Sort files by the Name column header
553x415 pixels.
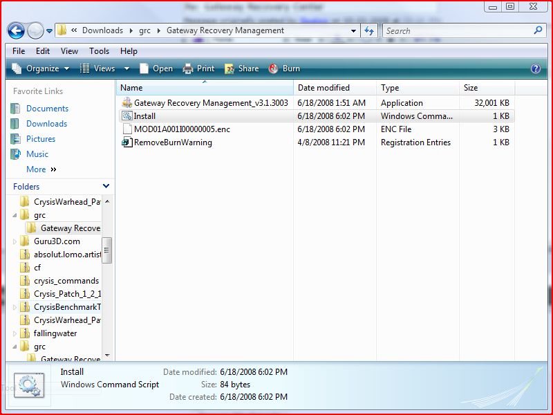205,88
